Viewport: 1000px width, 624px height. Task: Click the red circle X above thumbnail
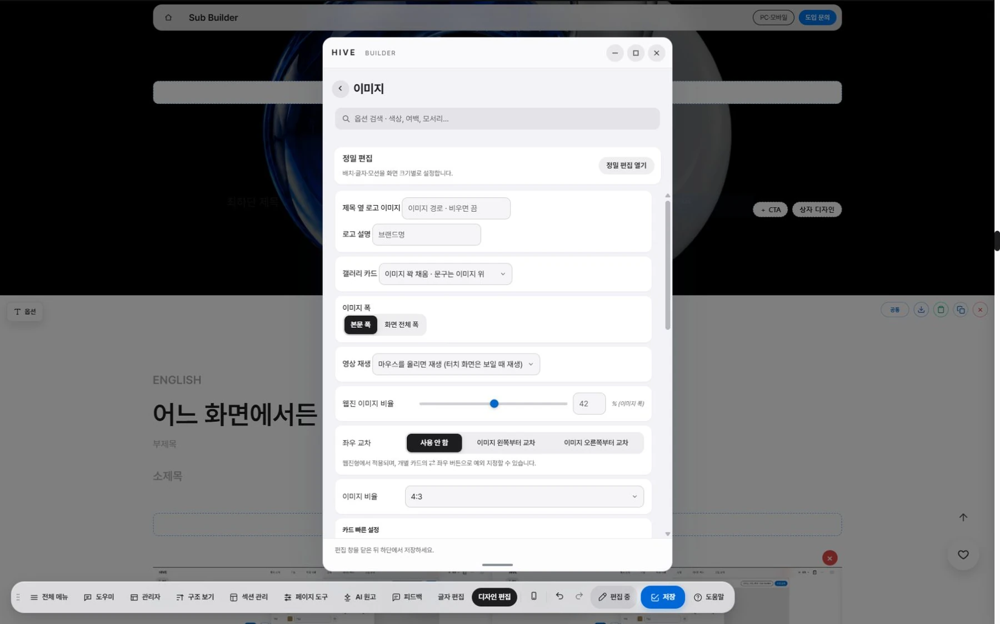829,558
